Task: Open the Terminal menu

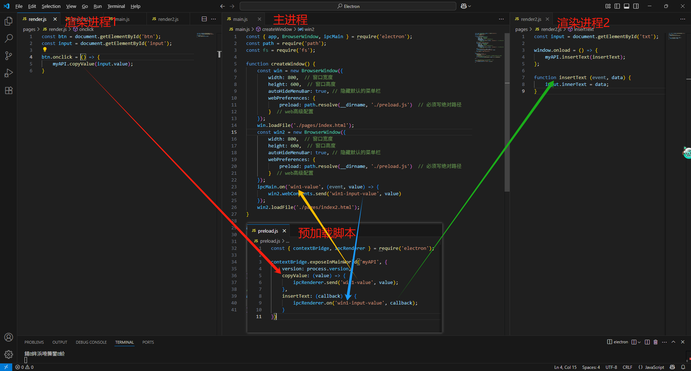Action: pos(116,6)
